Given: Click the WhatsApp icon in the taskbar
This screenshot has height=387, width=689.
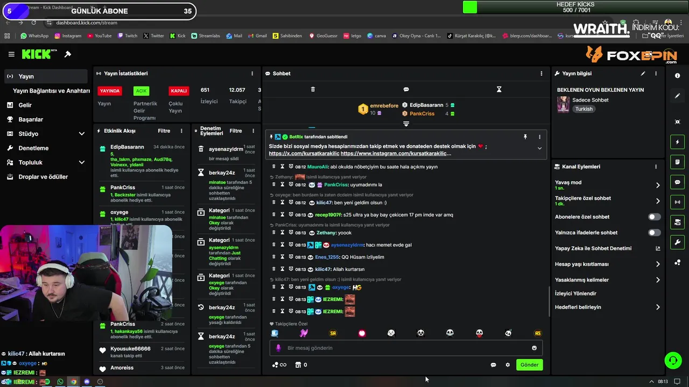Looking at the screenshot, I should (x=60, y=382).
